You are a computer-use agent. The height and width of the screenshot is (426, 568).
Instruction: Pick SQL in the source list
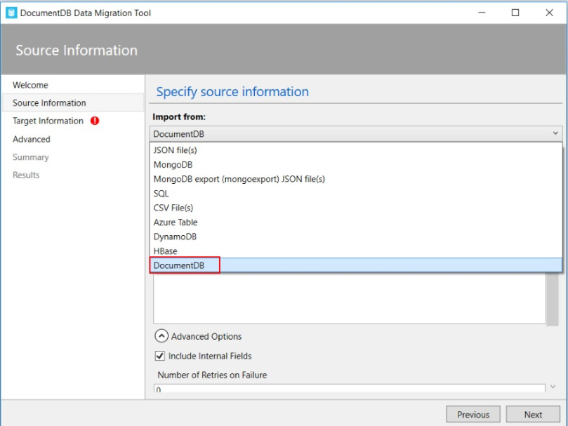(161, 194)
